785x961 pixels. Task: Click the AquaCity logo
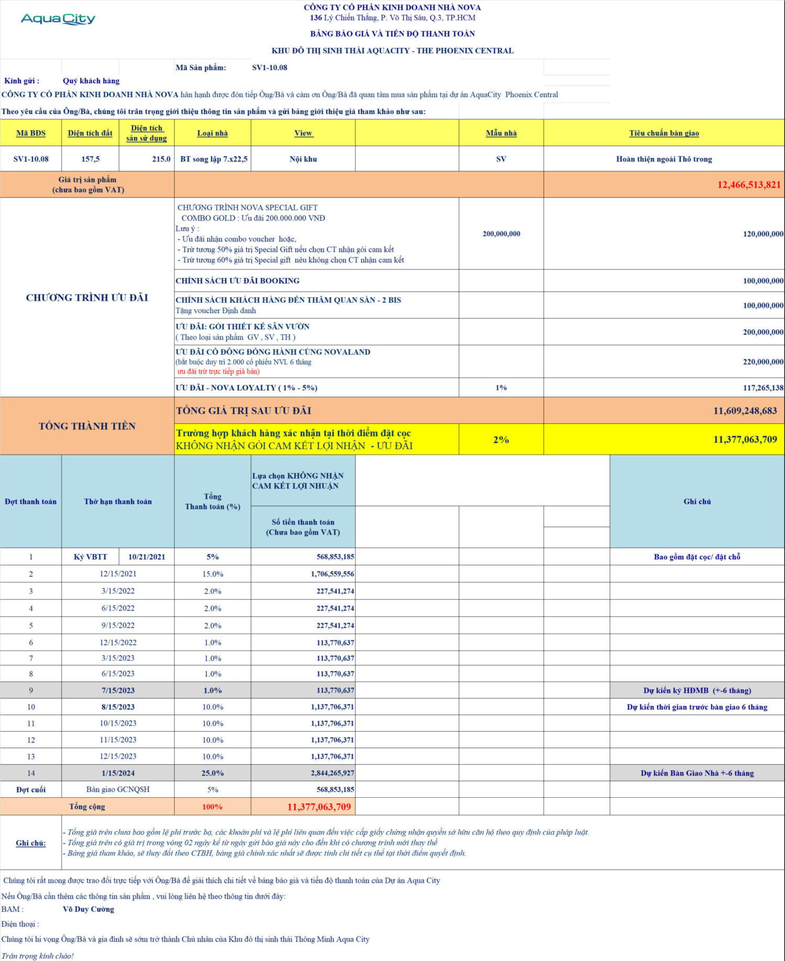[58, 19]
